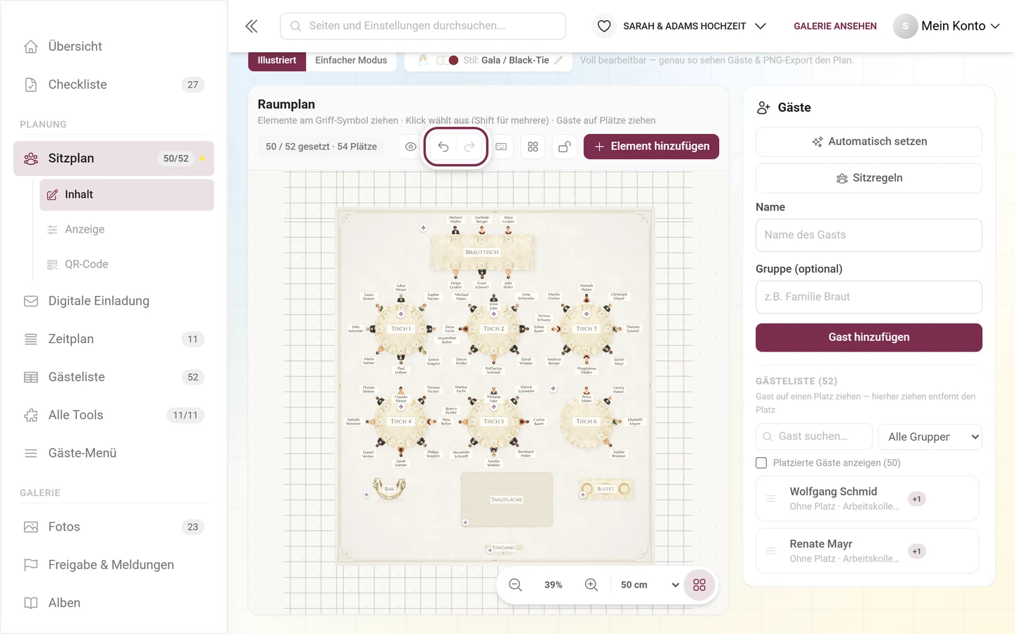
Task: Zoom in on the room plan
Action: click(x=591, y=585)
